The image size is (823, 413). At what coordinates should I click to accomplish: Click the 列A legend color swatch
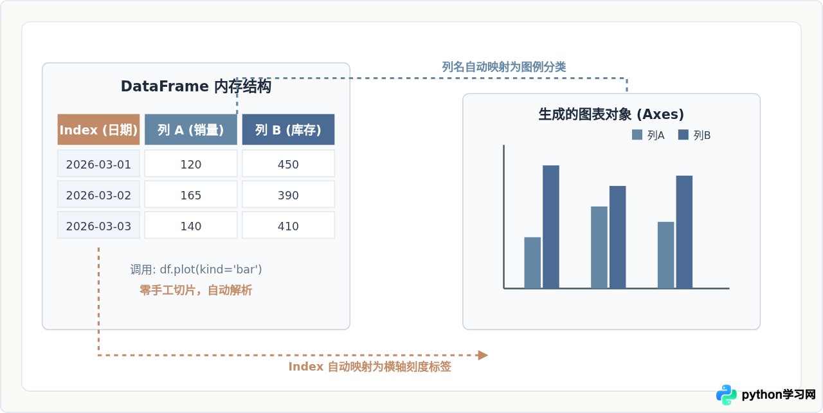coord(637,134)
